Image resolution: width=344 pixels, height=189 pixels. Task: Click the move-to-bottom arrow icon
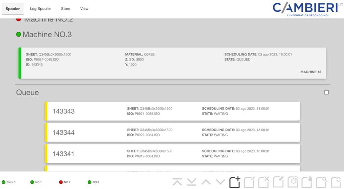click(x=191, y=182)
